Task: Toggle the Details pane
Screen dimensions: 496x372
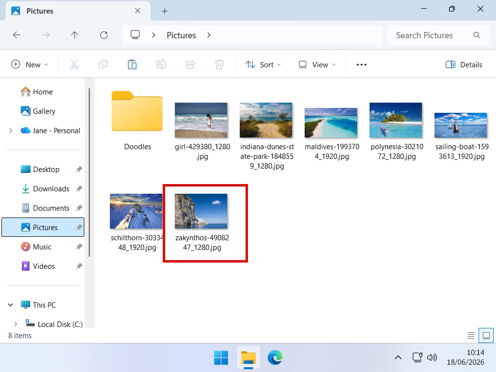Action: click(x=464, y=64)
